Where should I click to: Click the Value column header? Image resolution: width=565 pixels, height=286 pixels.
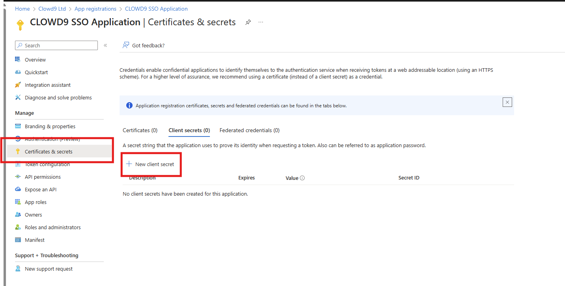tap(292, 178)
